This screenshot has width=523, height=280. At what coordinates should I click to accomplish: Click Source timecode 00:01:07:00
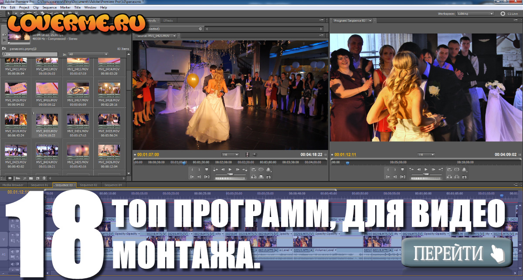(148, 154)
